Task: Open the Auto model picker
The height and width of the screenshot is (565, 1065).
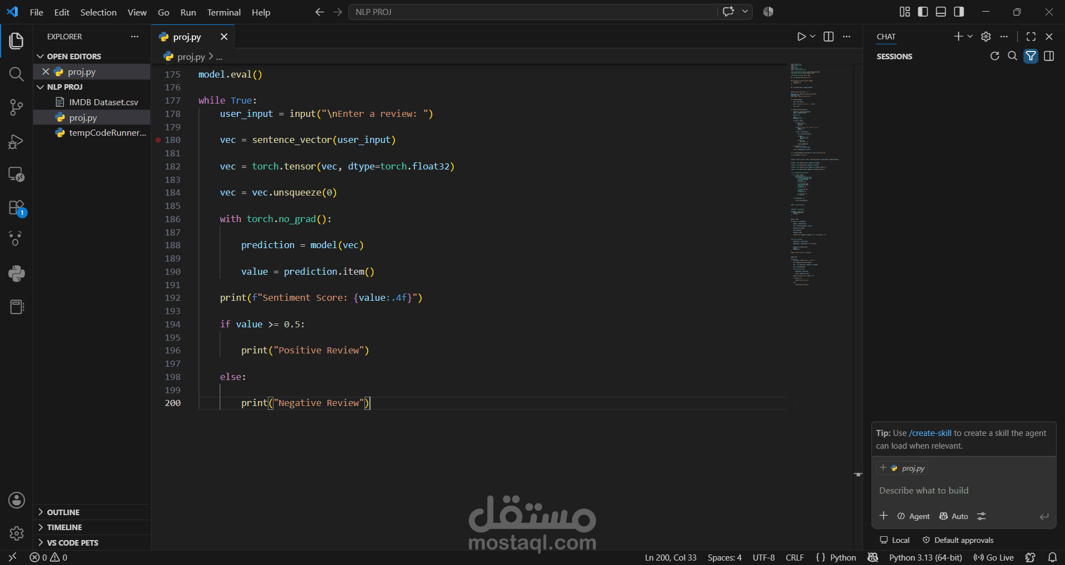Action: click(x=954, y=516)
